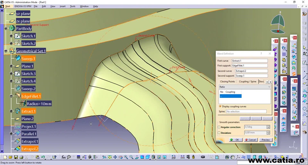Click the Pan view icon
The width and height of the screenshot is (308, 165).
pos(115,157)
